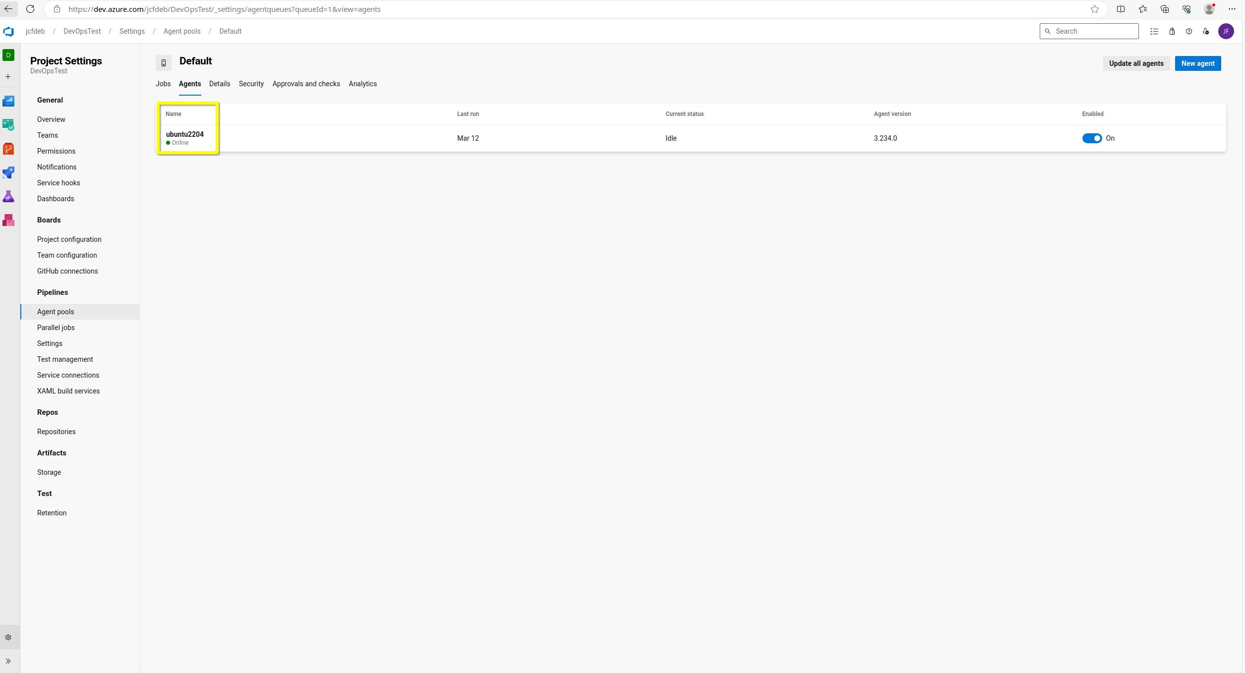This screenshot has width=1245, height=673.
Task: Open browser collections icon
Action: click(1165, 9)
